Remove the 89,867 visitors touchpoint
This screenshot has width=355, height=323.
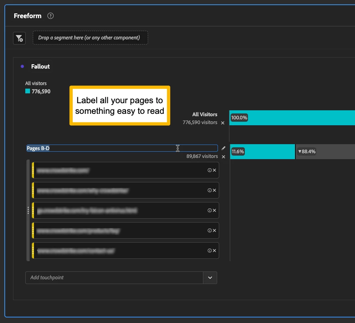pos(224,156)
